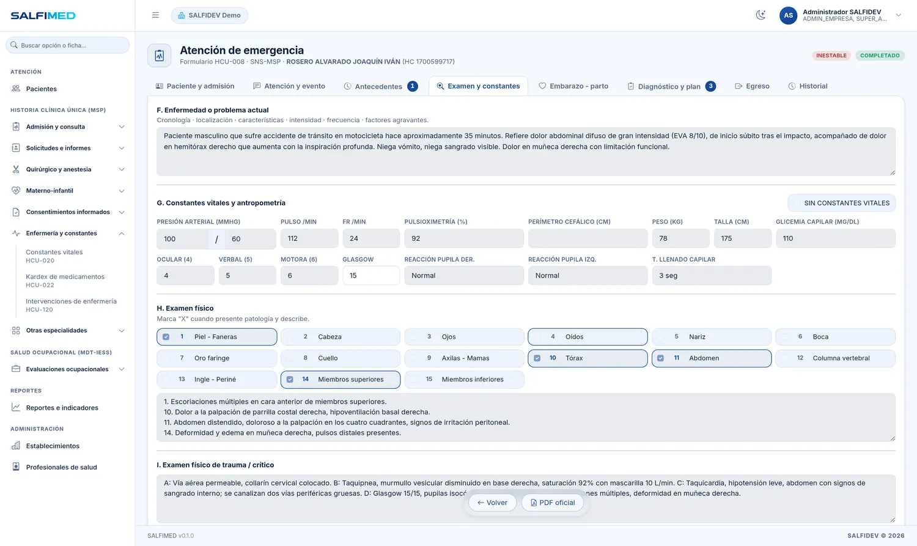Click the Embarazo - parto heart icon
Screen dimensions: 917x546
(542, 86)
